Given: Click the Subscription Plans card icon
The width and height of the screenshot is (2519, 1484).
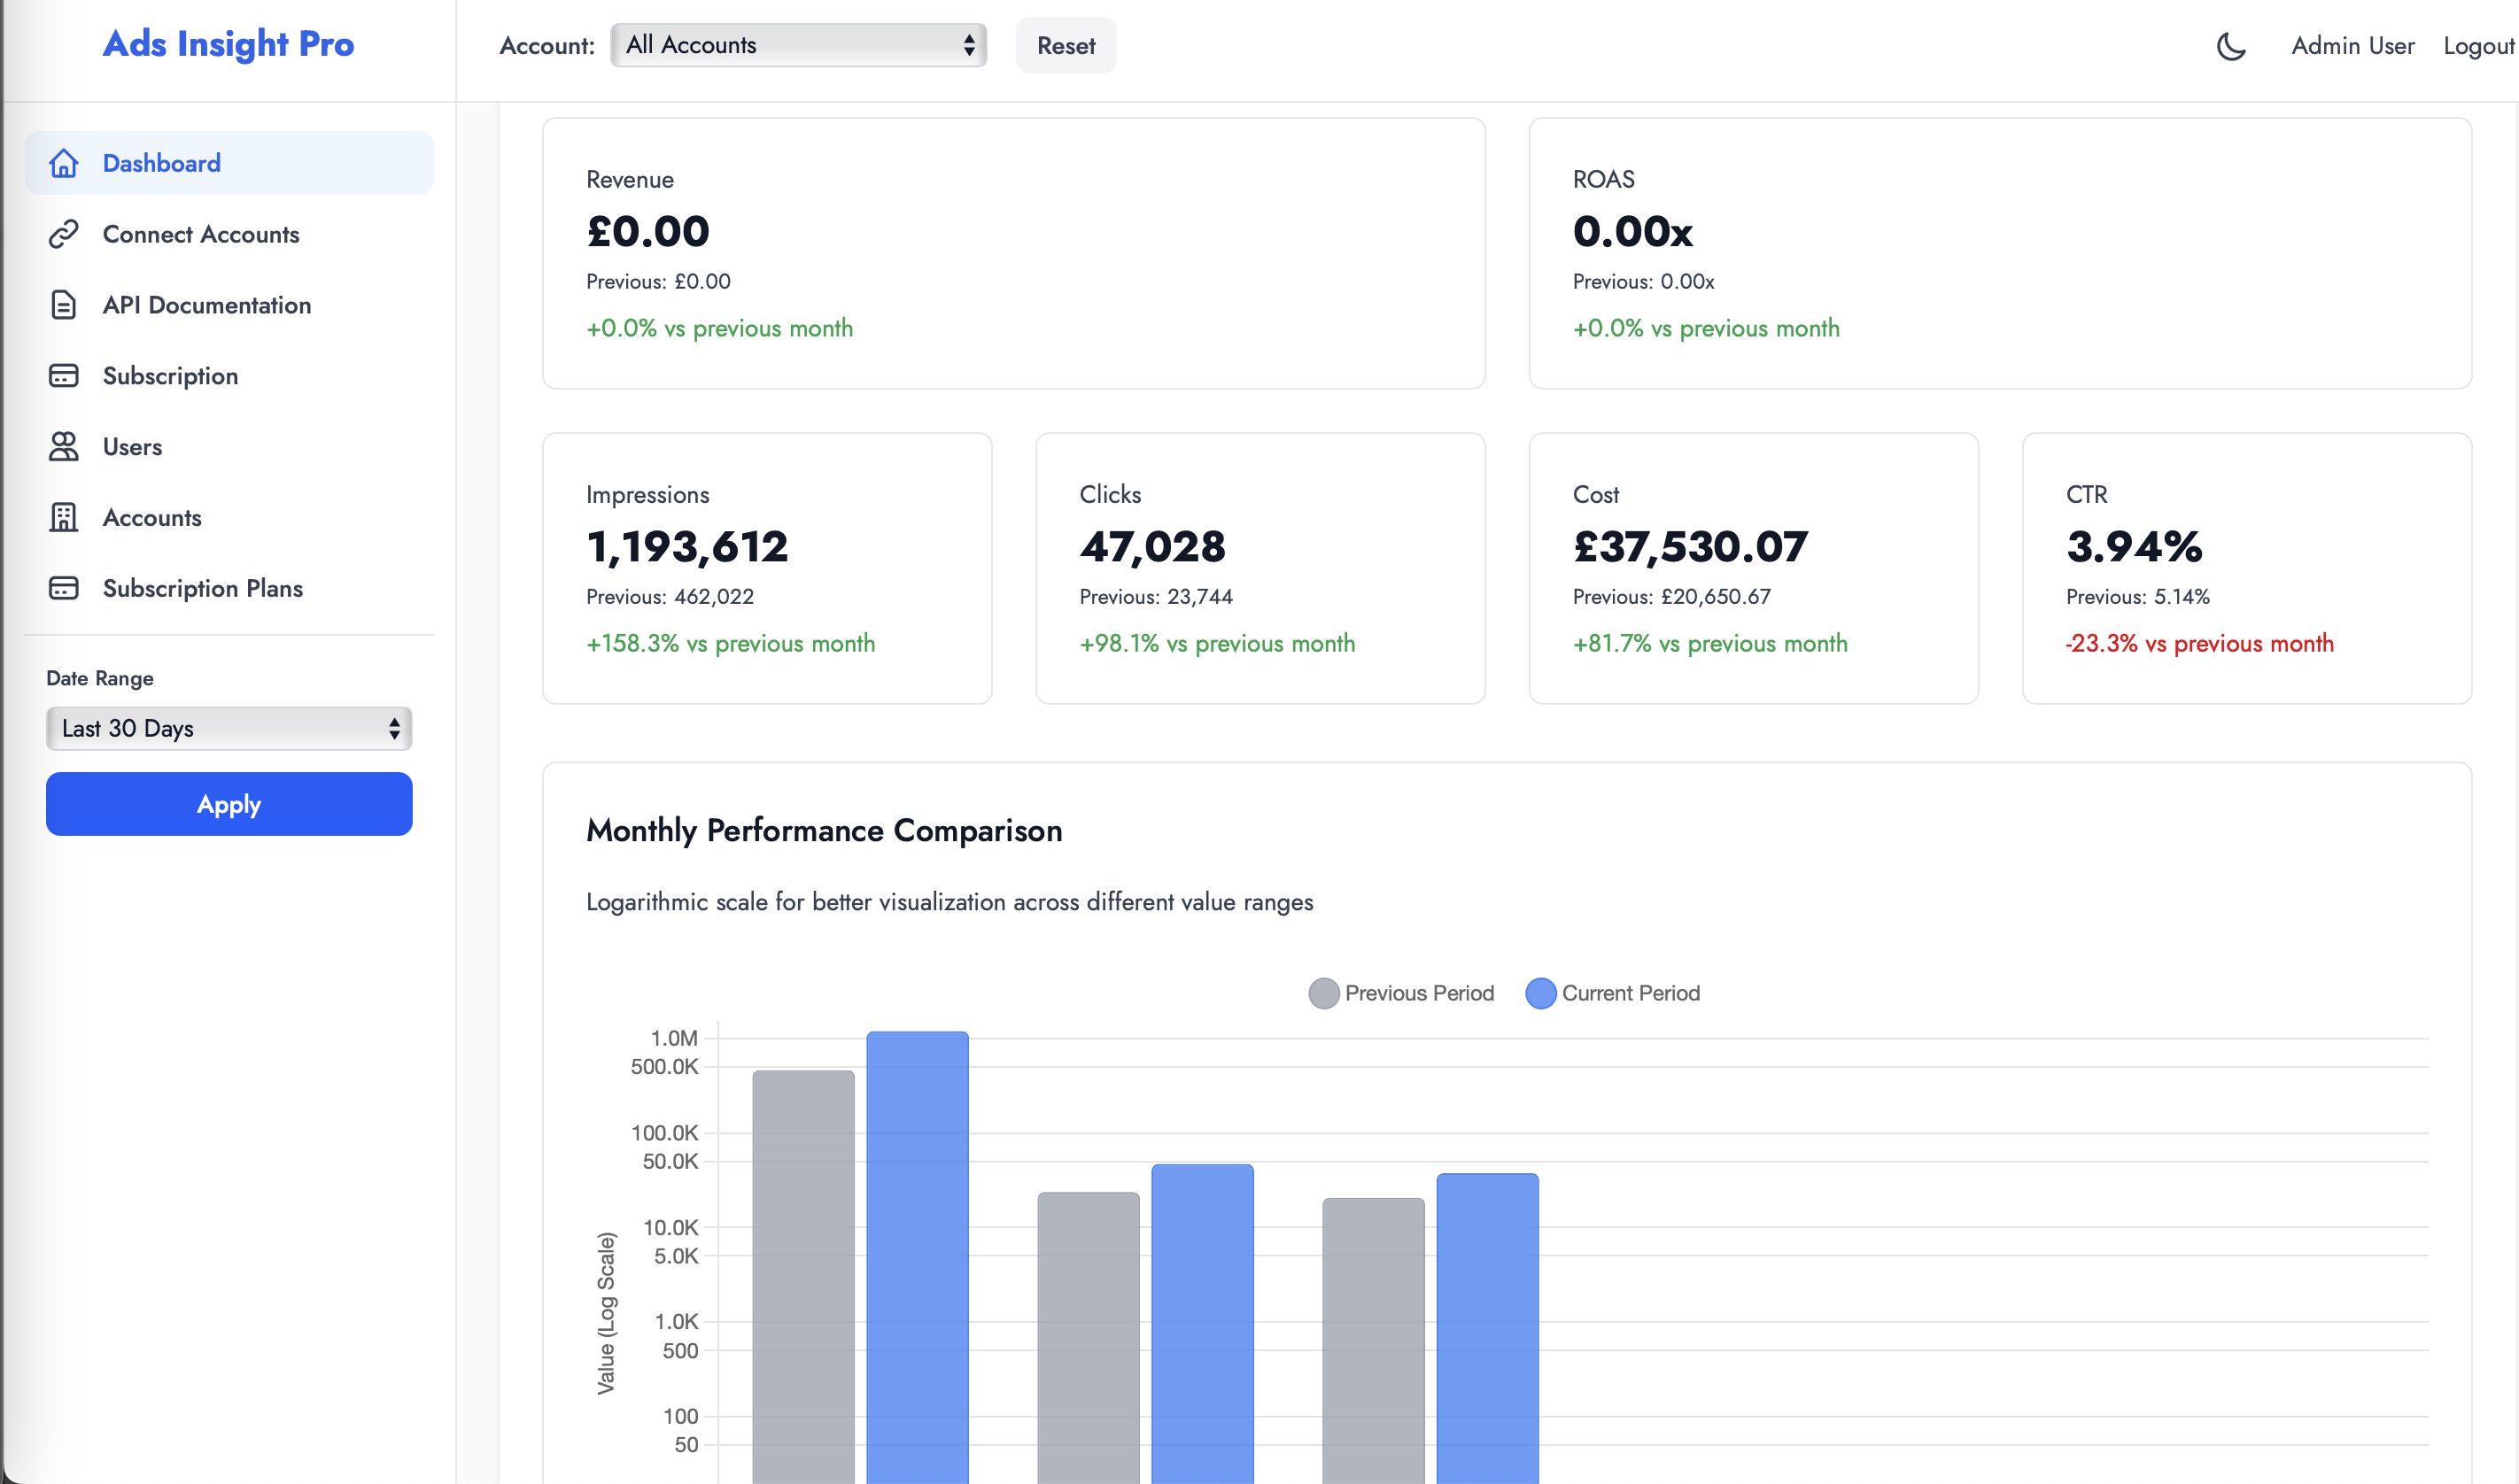Looking at the screenshot, I should (x=64, y=589).
